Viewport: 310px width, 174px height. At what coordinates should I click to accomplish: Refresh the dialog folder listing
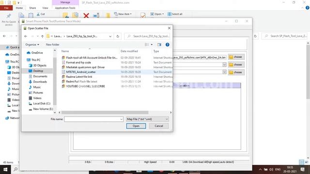click(x=118, y=36)
